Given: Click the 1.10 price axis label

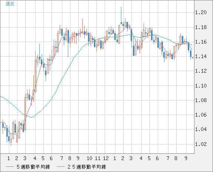Looking at the screenshot, I should click(x=201, y=86).
